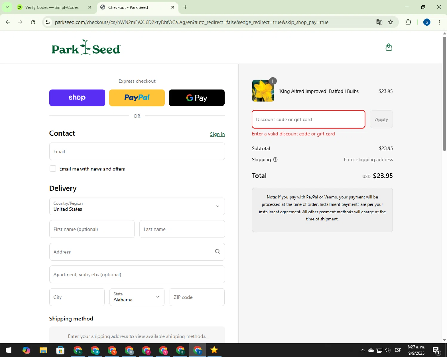Screen dimensions: 447x357
Task: Open the tab search dropdown arrow
Action: pos(7,7)
